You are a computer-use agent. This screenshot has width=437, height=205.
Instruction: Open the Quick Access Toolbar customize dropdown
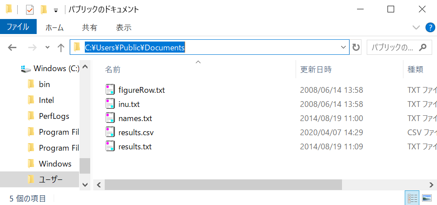(x=55, y=10)
